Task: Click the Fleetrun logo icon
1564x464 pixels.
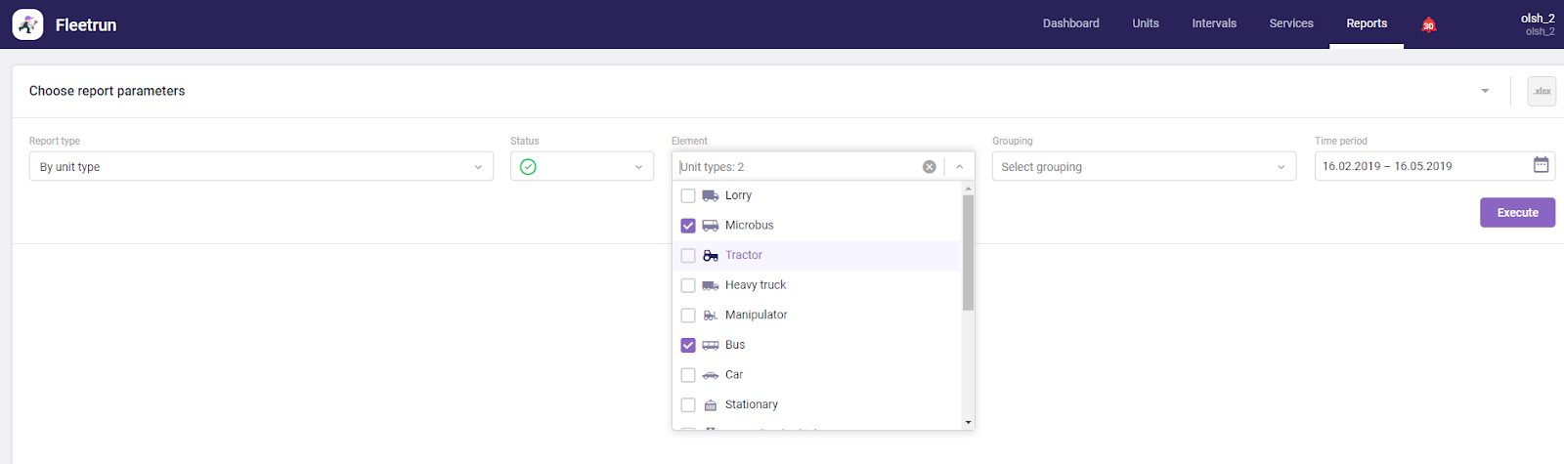Action: [27, 24]
